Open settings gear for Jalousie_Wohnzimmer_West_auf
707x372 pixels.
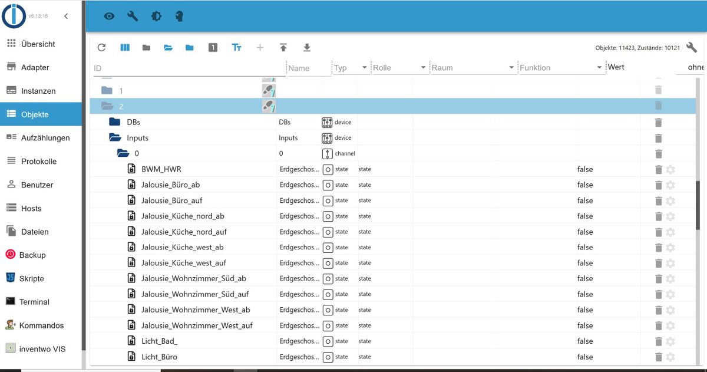[670, 325]
